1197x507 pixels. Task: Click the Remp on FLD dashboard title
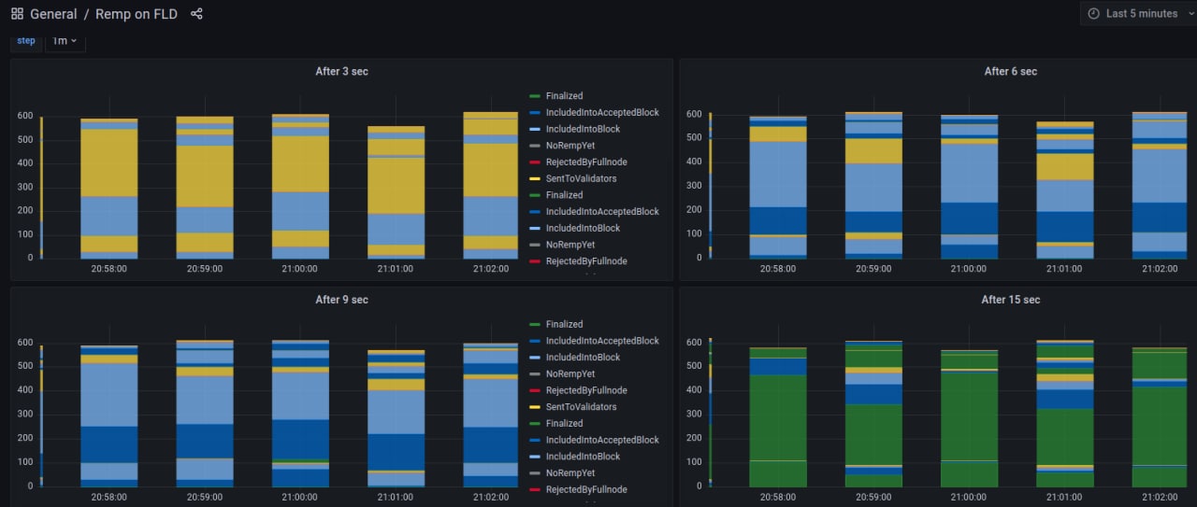(x=136, y=14)
